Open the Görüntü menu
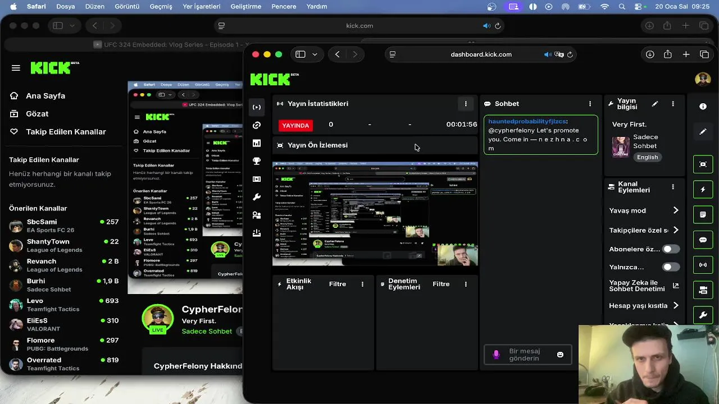 tap(127, 7)
